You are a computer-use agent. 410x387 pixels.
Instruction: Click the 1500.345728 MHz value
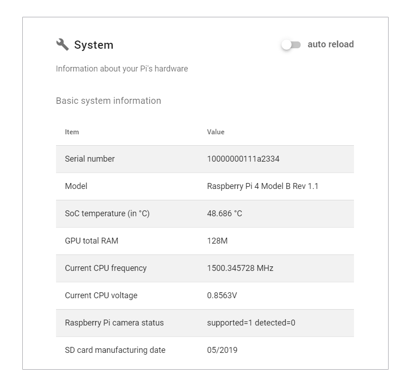coord(240,268)
